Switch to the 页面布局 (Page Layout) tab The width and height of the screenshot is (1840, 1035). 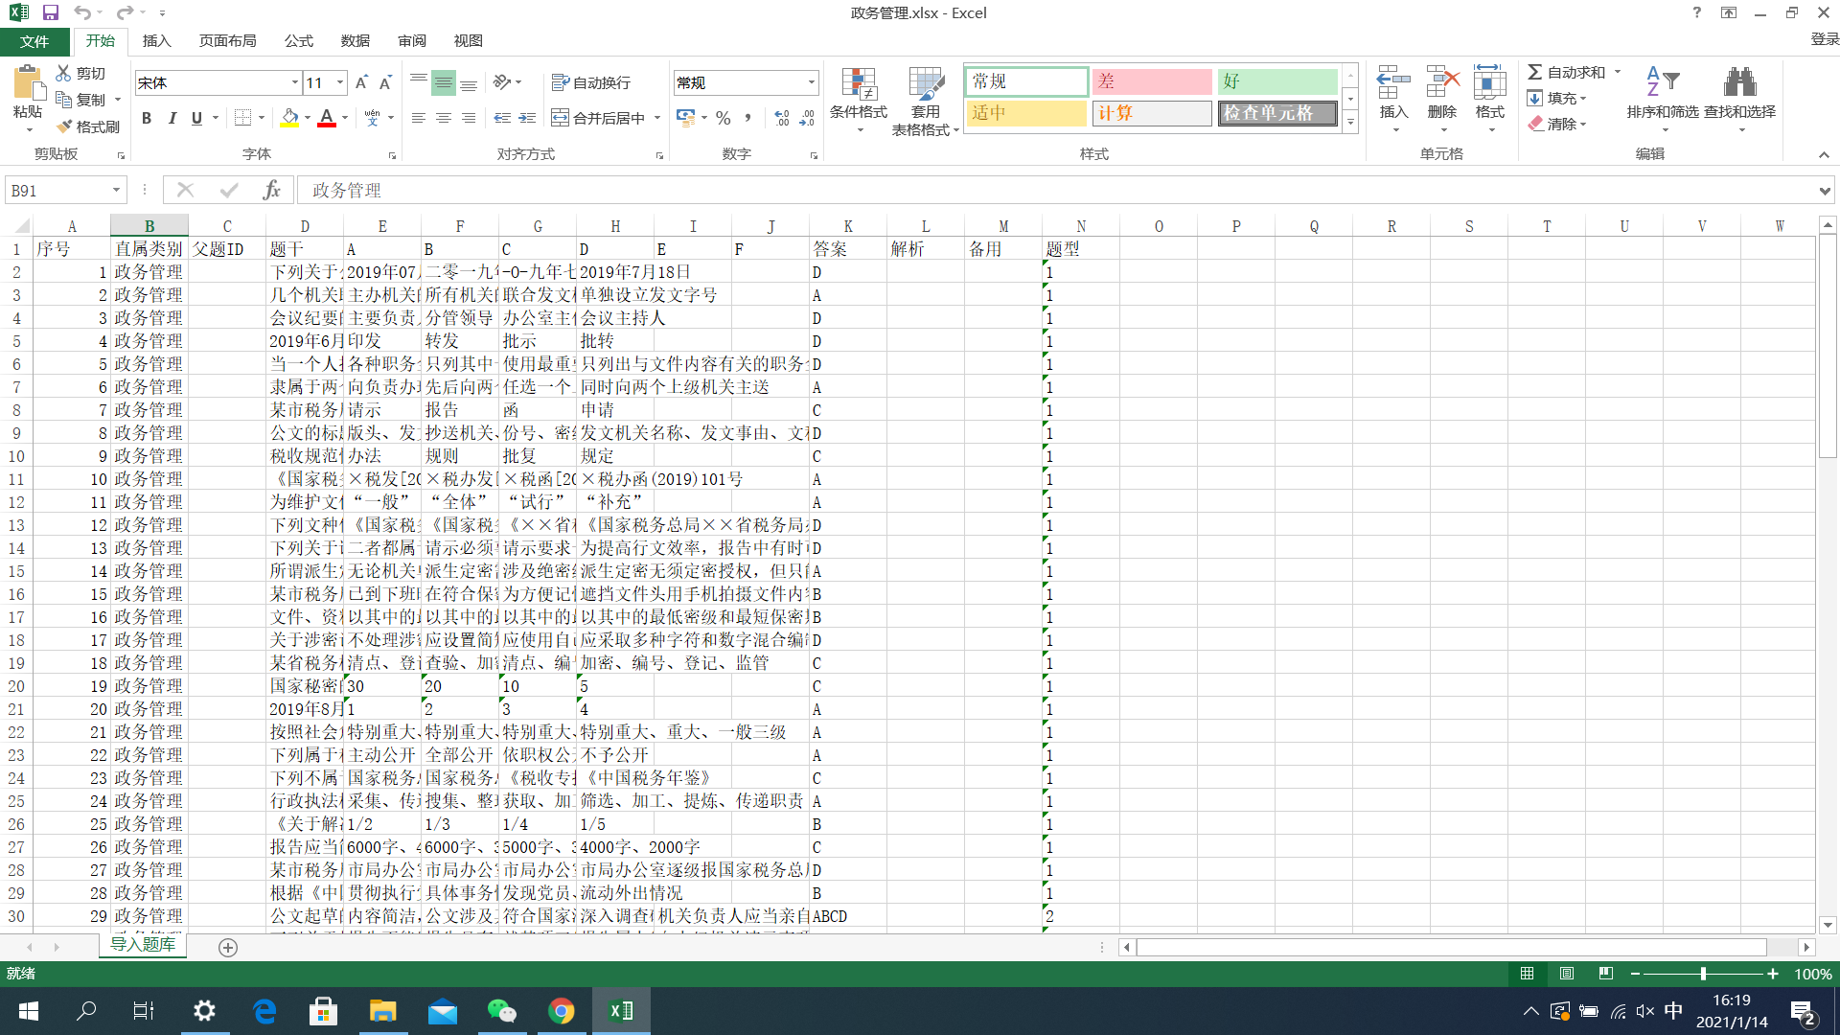pyautogui.click(x=227, y=41)
